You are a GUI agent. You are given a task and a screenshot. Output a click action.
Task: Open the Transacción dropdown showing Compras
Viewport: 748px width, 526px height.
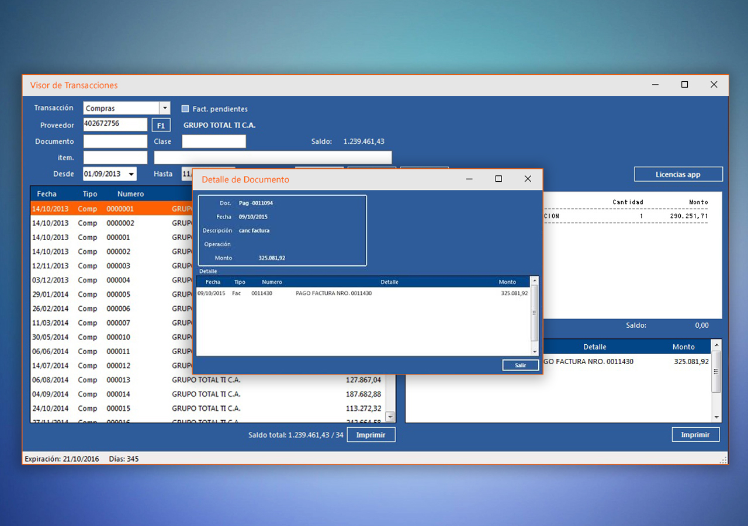pyautogui.click(x=164, y=108)
